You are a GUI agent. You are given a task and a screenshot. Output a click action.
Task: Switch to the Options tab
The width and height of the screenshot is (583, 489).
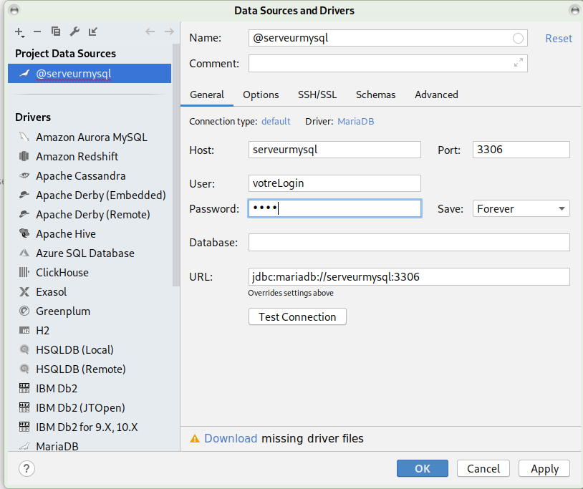[x=261, y=95]
